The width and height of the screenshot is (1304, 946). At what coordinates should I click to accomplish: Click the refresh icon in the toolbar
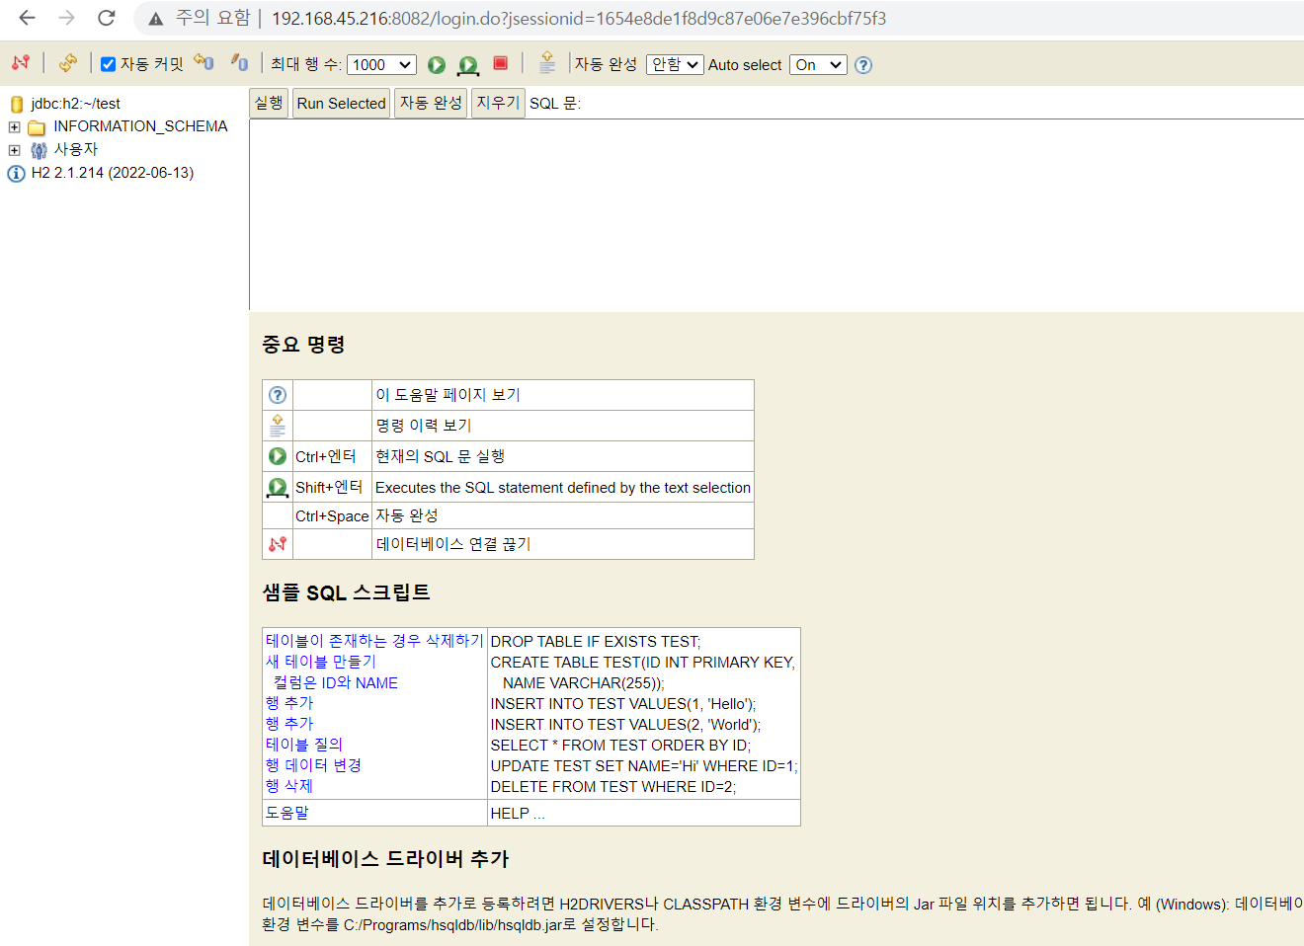pos(67,63)
